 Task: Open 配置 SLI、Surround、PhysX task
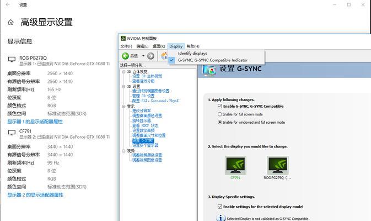tap(155, 101)
